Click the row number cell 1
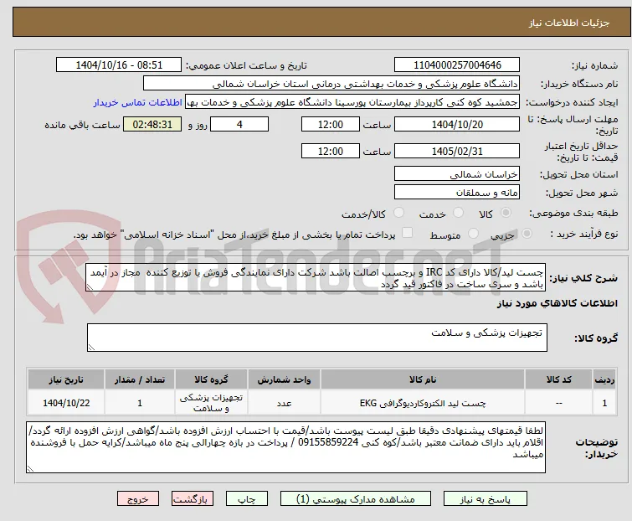 coord(604,403)
